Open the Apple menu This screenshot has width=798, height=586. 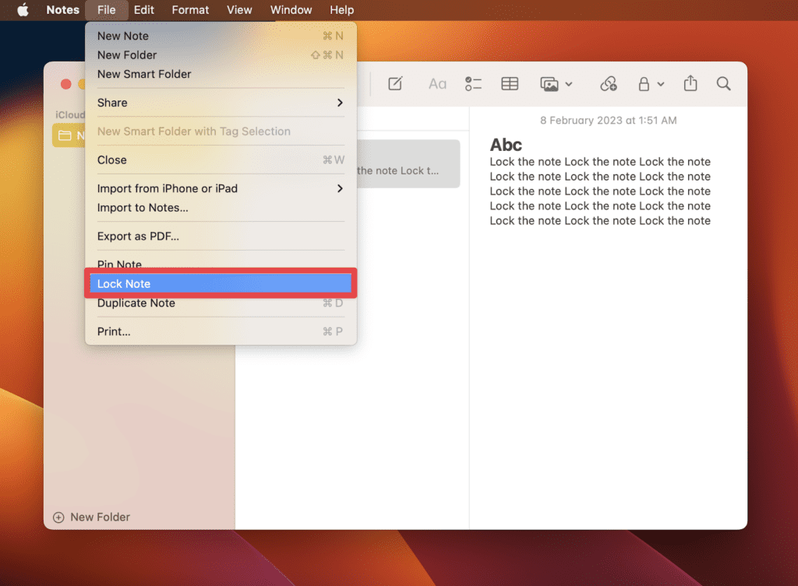tap(23, 9)
